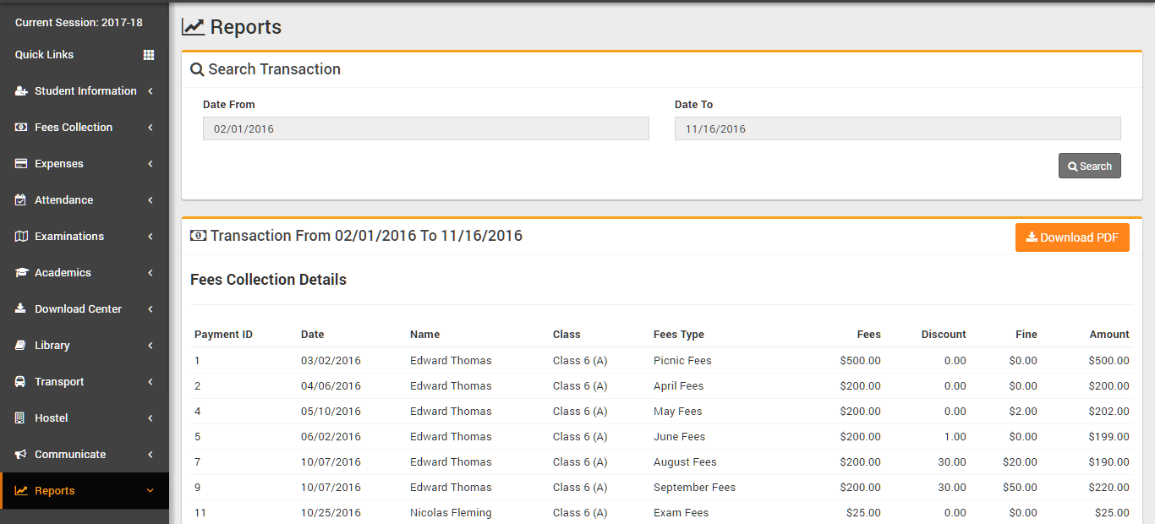
Task: Click the Communicate megaphone icon
Action: [21, 455]
